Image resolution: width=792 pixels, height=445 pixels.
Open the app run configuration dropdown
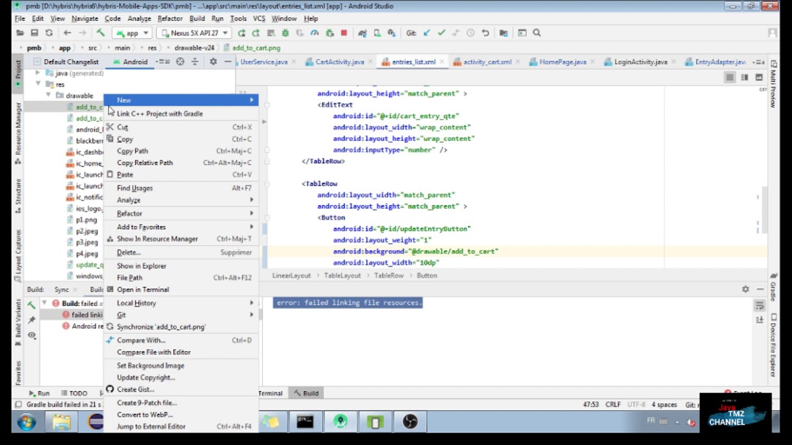point(132,33)
